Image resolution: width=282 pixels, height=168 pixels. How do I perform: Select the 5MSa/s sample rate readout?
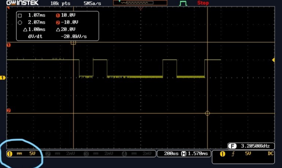(92, 3)
